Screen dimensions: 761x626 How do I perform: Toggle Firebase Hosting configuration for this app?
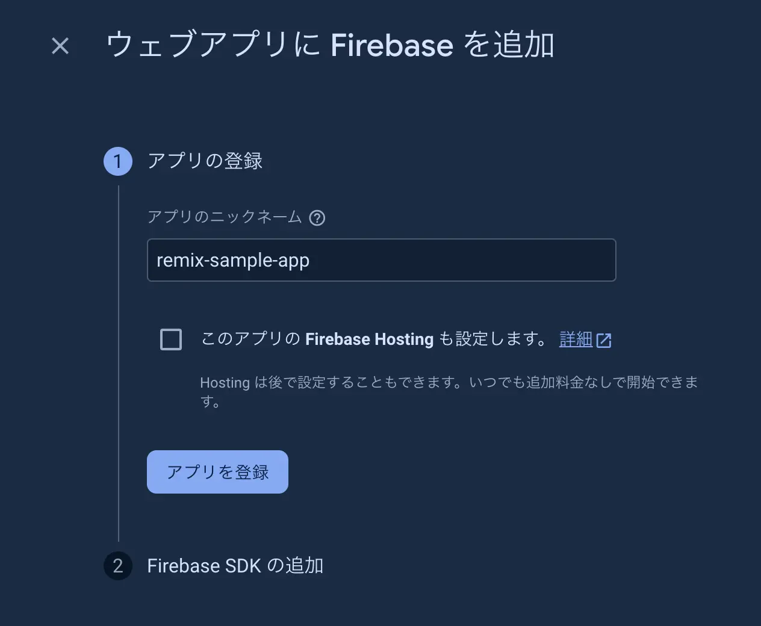click(171, 339)
